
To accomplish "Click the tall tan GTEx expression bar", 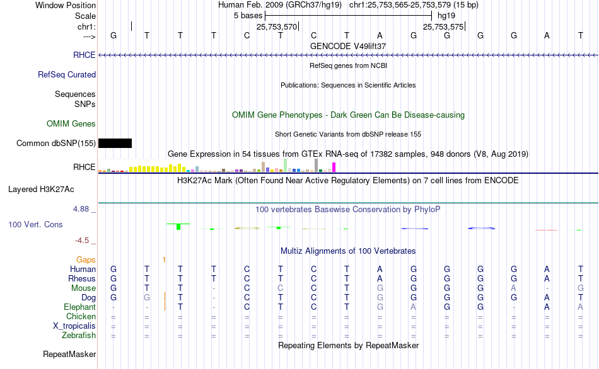I will click(x=263, y=167).
